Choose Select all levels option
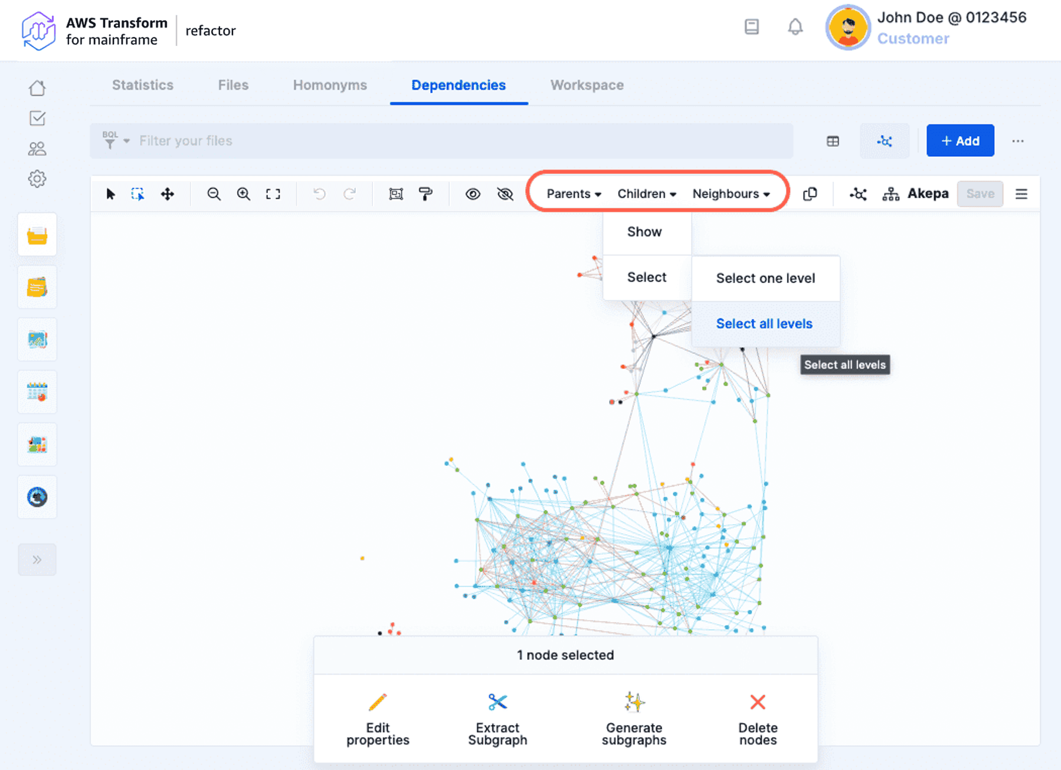Viewport: 1061px width, 770px height. click(x=764, y=324)
